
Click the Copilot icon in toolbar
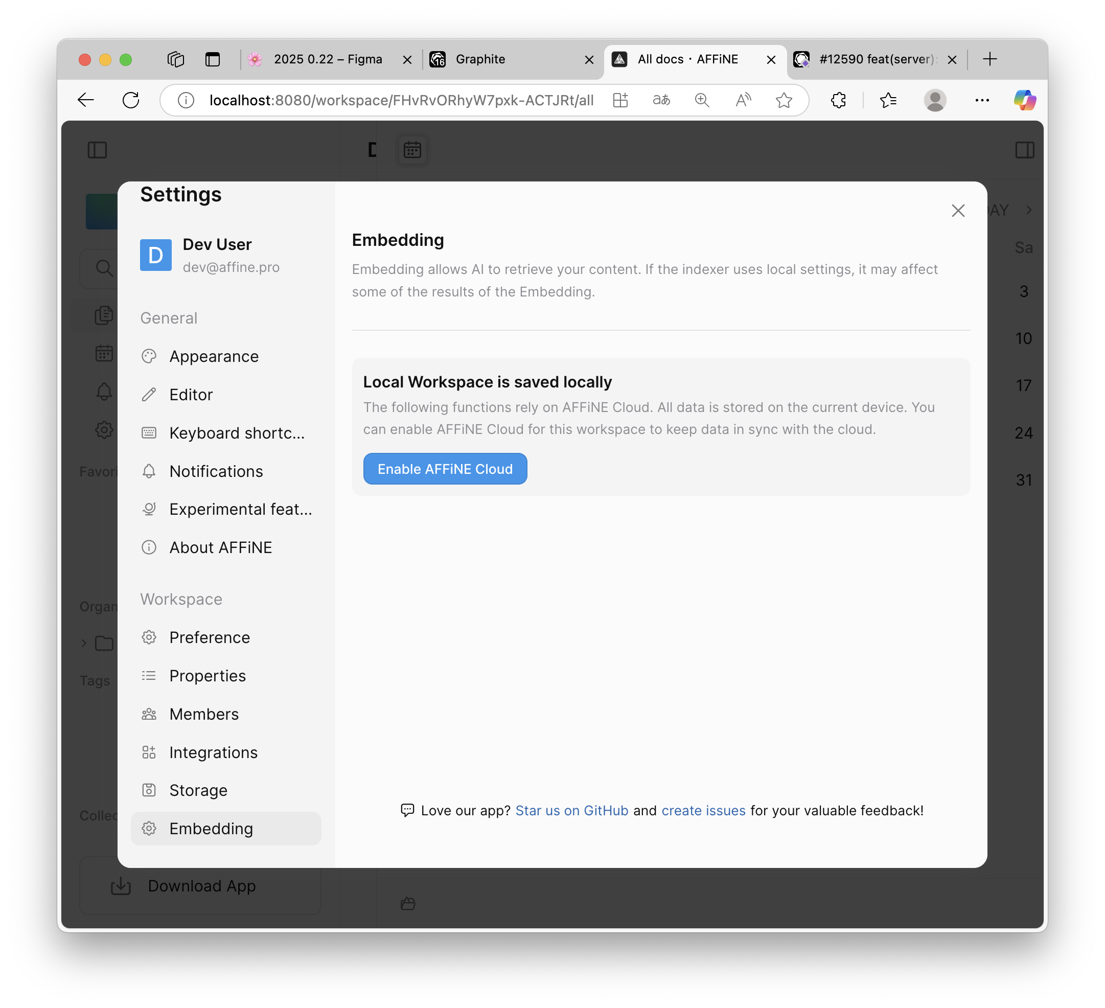1024,100
